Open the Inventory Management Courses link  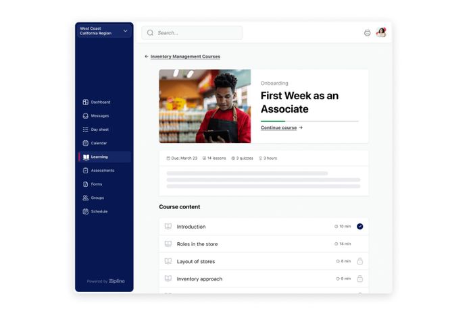tap(185, 56)
